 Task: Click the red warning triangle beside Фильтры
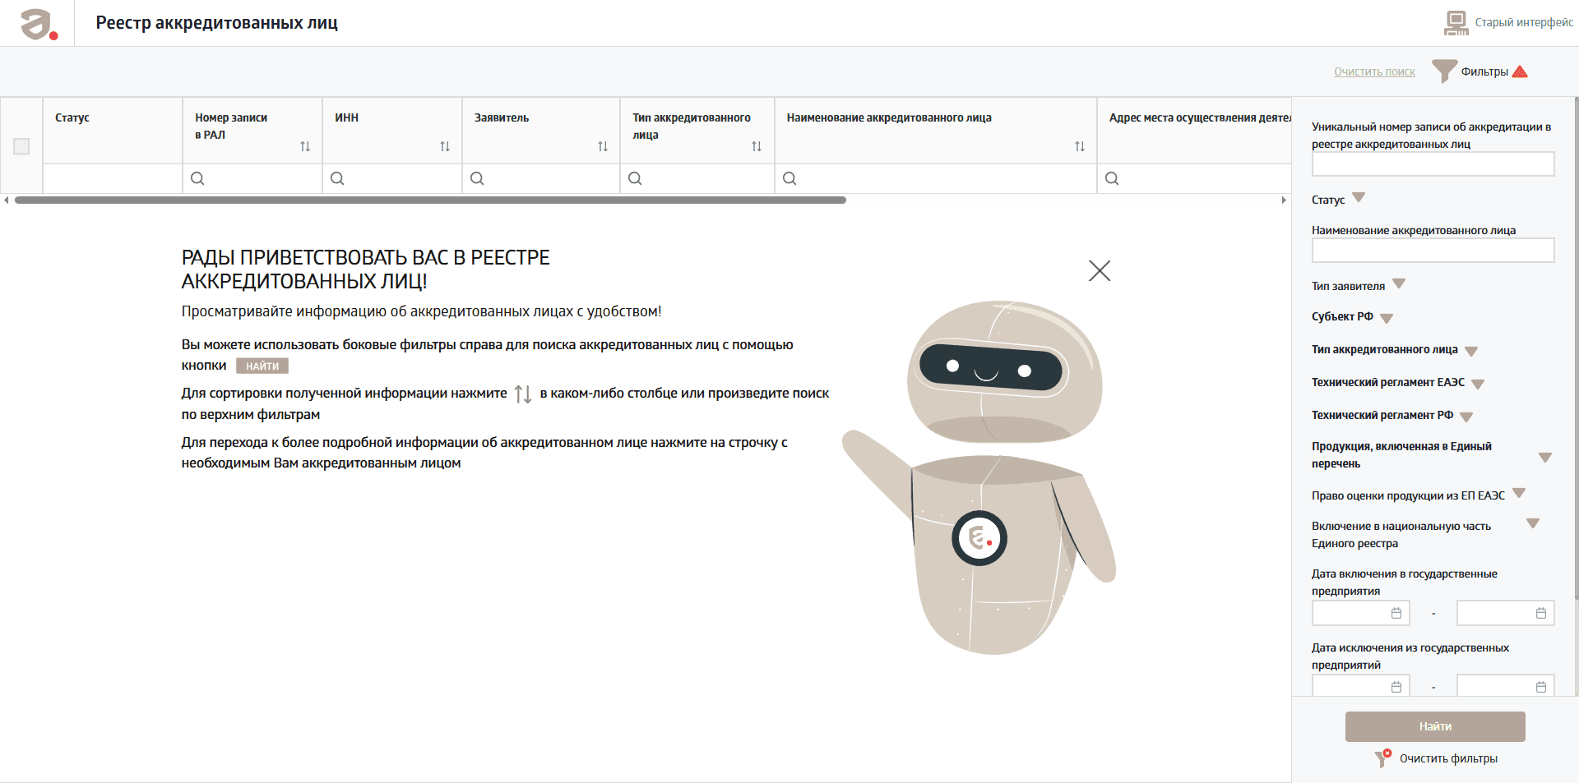1520,71
